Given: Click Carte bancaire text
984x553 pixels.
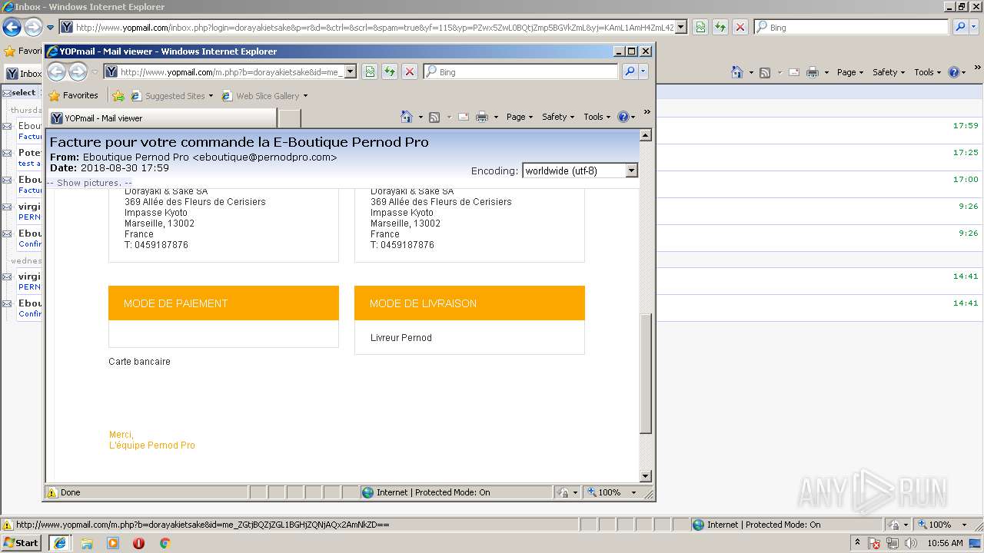Looking at the screenshot, I should (x=139, y=362).
